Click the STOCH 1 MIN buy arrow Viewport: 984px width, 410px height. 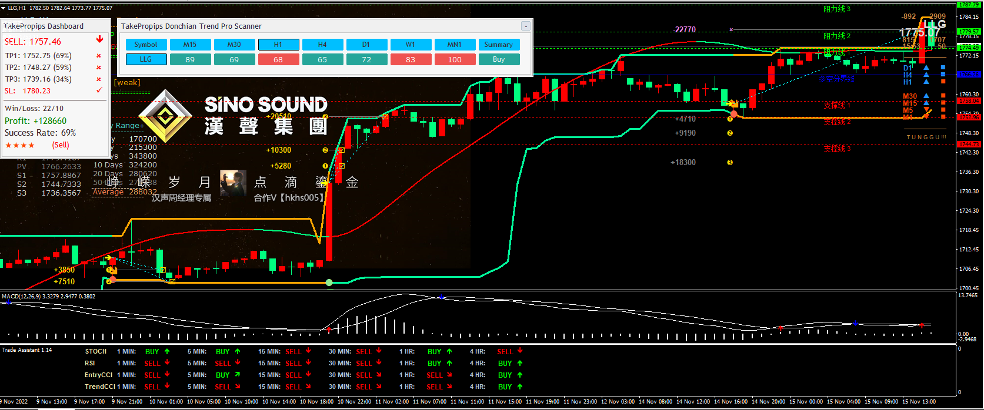(x=167, y=351)
